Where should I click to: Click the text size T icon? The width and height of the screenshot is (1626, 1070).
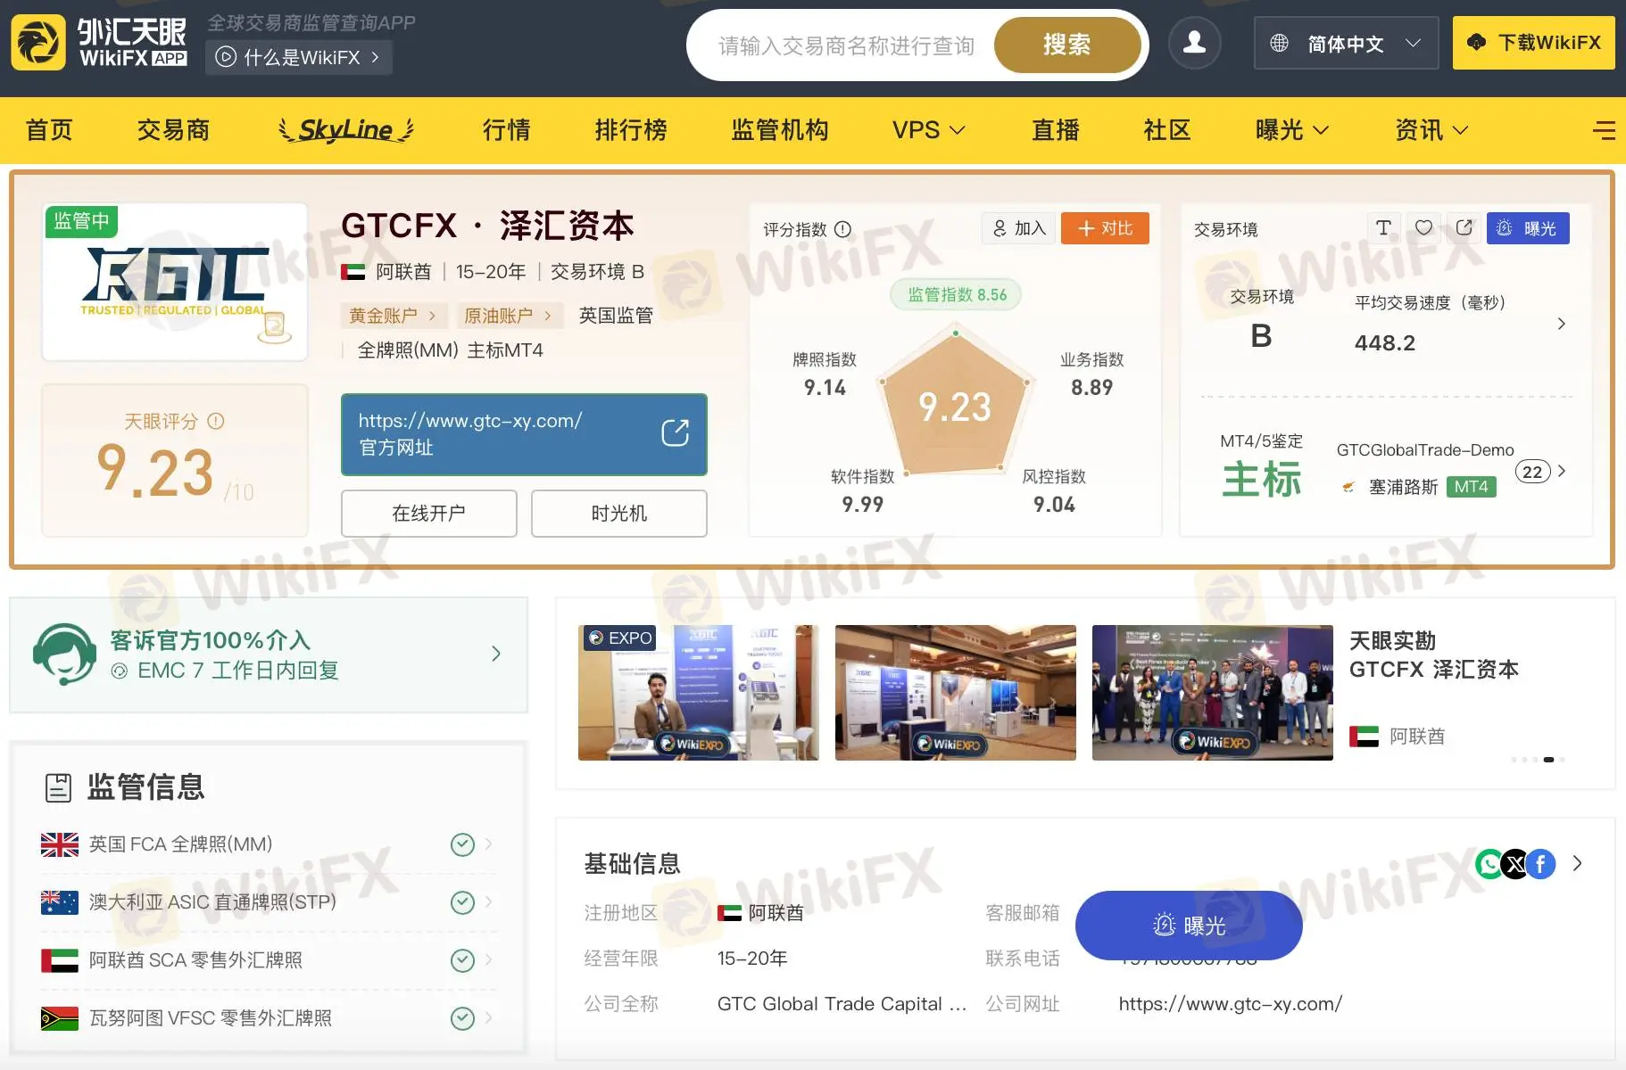tap(1383, 228)
